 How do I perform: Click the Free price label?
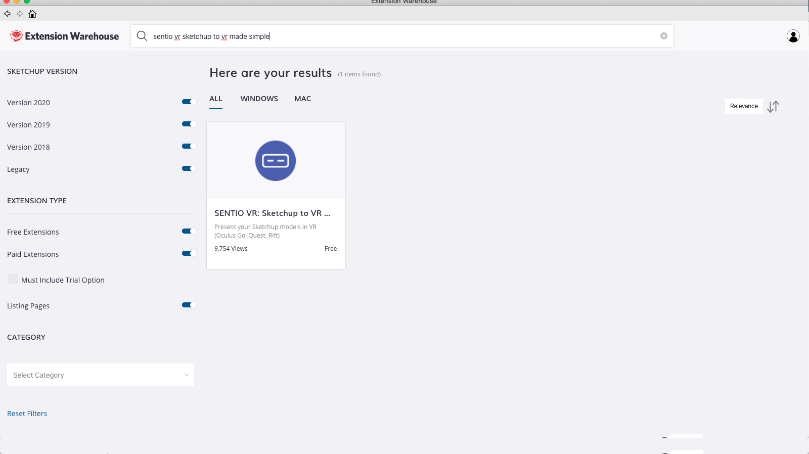[331, 249]
